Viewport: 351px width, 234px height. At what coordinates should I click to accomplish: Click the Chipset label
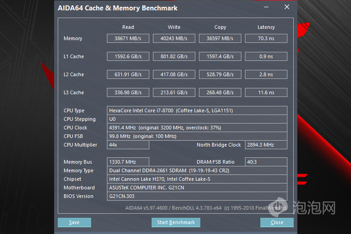pyautogui.click(x=72, y=179)
